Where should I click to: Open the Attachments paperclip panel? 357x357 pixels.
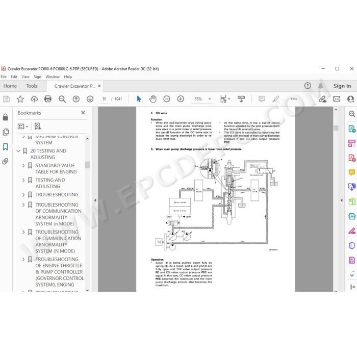(5, 162)
